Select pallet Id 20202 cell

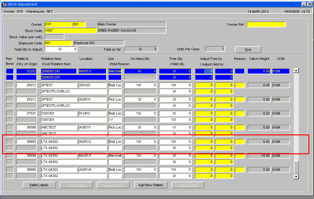[x=26, y=71]
